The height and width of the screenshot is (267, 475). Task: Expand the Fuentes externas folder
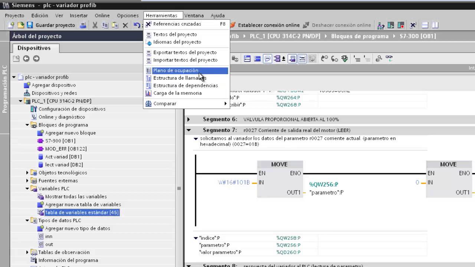(27, 181)
